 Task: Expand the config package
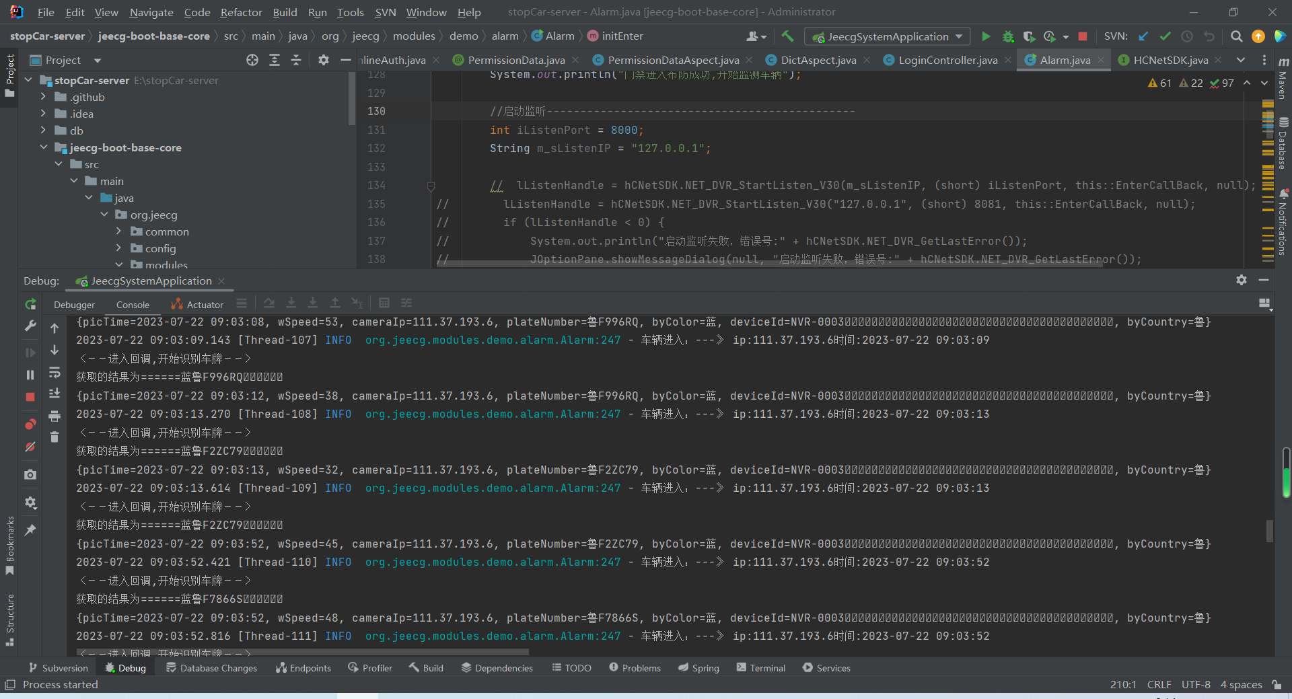click(x=119, y=248)
